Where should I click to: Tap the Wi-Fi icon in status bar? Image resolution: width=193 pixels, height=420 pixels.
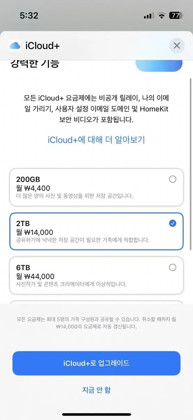(161, 15)
